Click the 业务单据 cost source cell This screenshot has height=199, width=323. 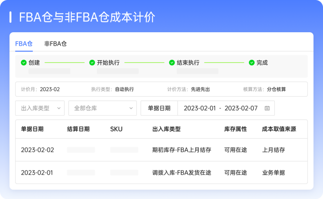click(274, 172)
